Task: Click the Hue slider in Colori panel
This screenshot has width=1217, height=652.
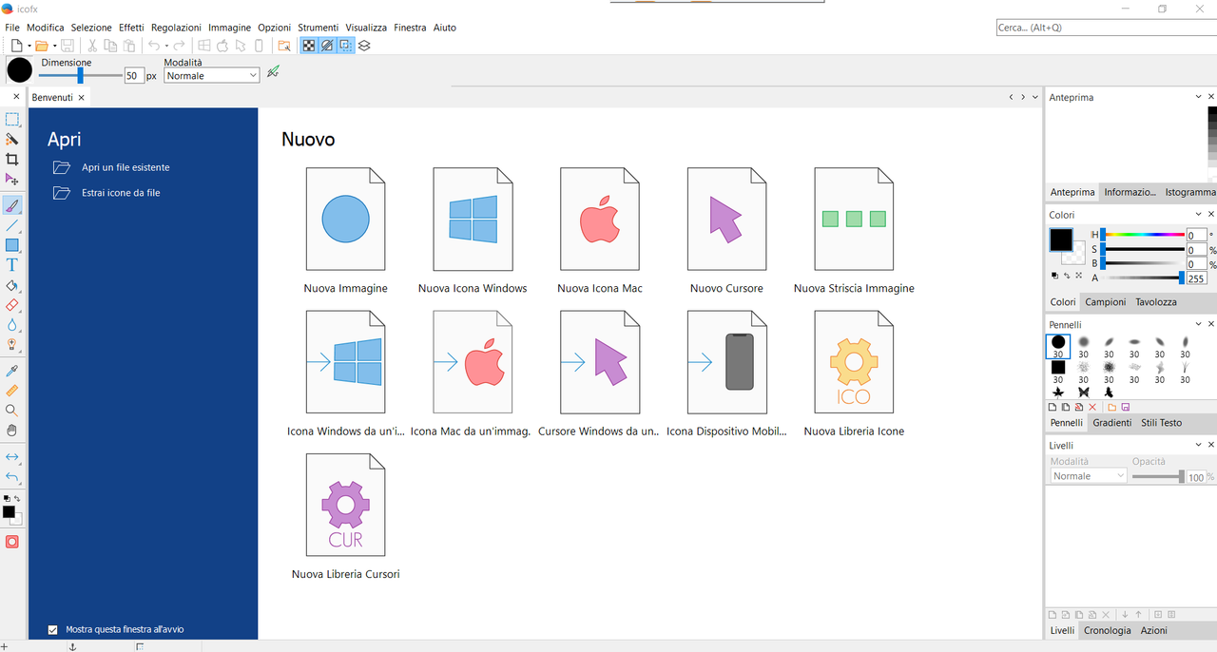Action: coord(1142,235)
